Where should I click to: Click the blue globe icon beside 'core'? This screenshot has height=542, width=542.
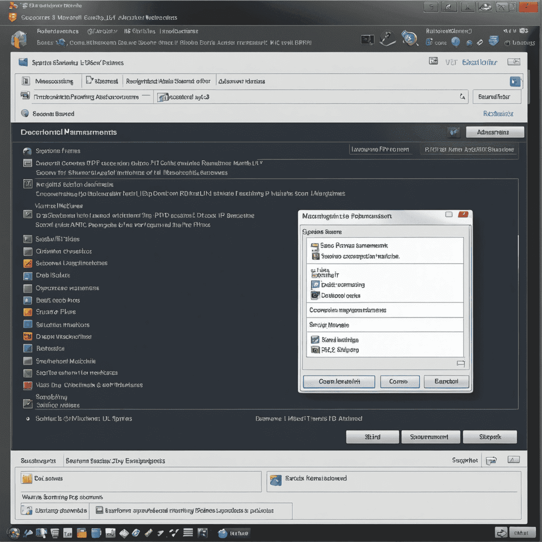click(456, 42)
